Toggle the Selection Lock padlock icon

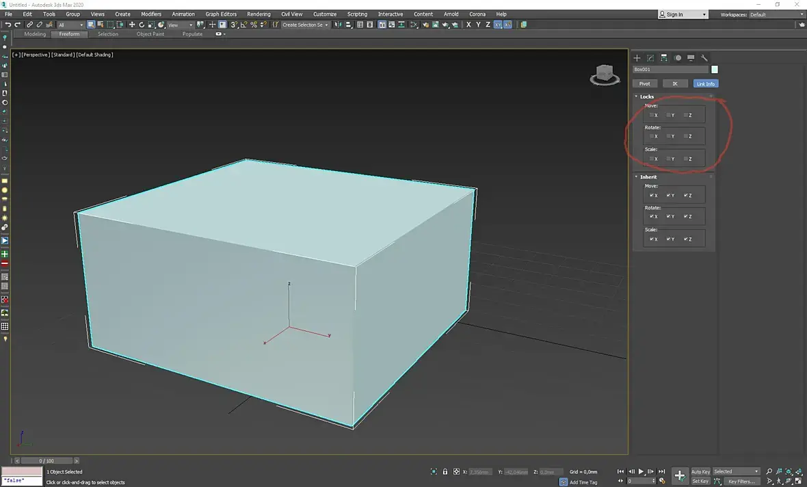pyautogui.click(x=445, y=472)
